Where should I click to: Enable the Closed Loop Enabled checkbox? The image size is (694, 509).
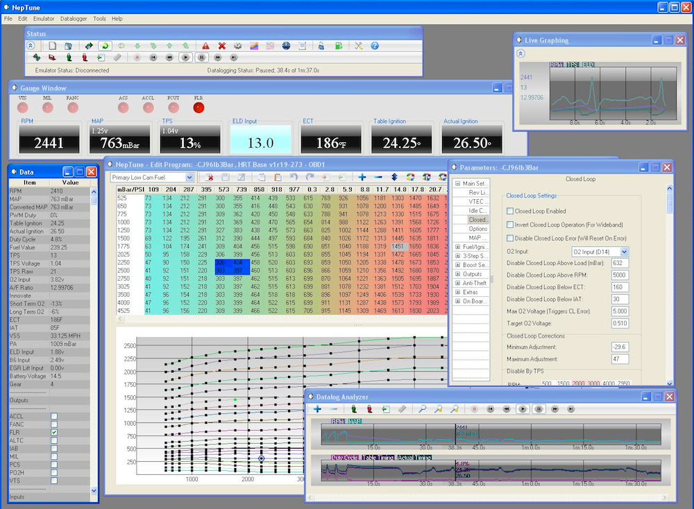pyautogui.click(x=509, y=210)
